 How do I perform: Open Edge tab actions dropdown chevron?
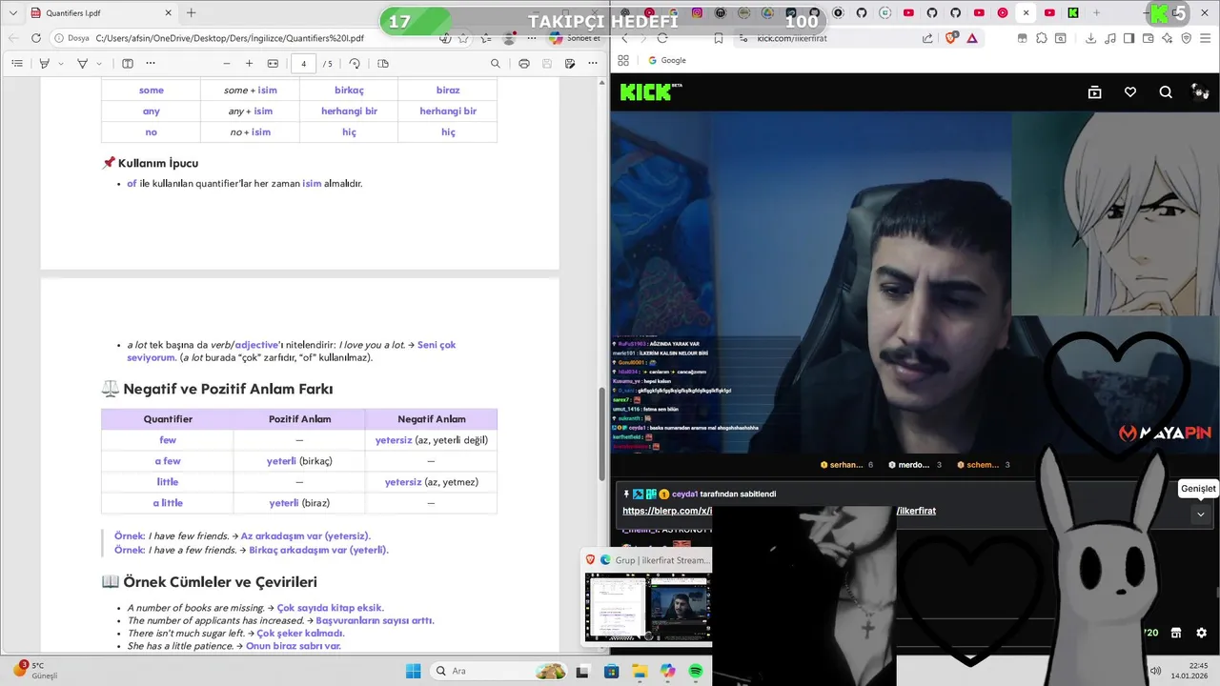pyautogui.click(x=12, y=13)
